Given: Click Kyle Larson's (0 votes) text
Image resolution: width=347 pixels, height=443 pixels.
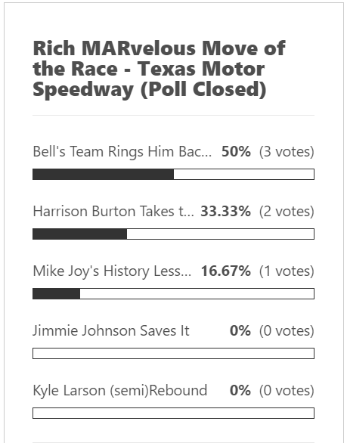Looking at the screenshot, I should (287, 391).
